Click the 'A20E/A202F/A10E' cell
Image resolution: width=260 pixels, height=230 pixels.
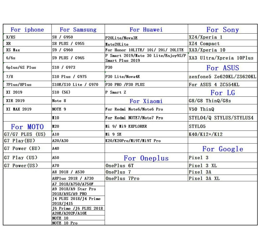pyautogui.click(x=78, y=213)
